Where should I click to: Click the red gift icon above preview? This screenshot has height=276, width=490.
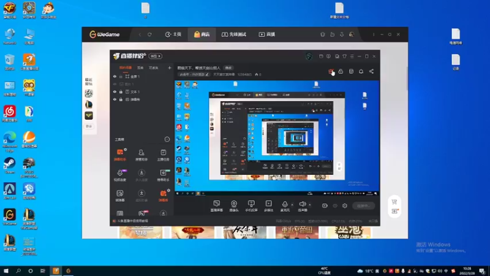[331, 71]
